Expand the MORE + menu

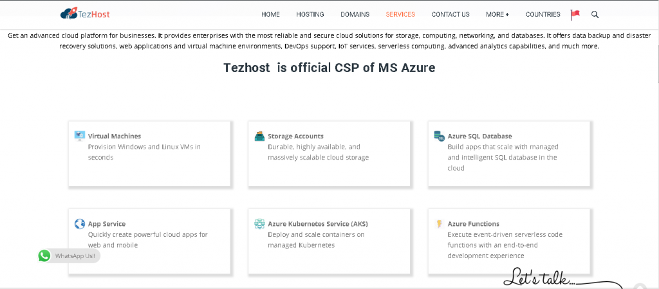point(497,14)
